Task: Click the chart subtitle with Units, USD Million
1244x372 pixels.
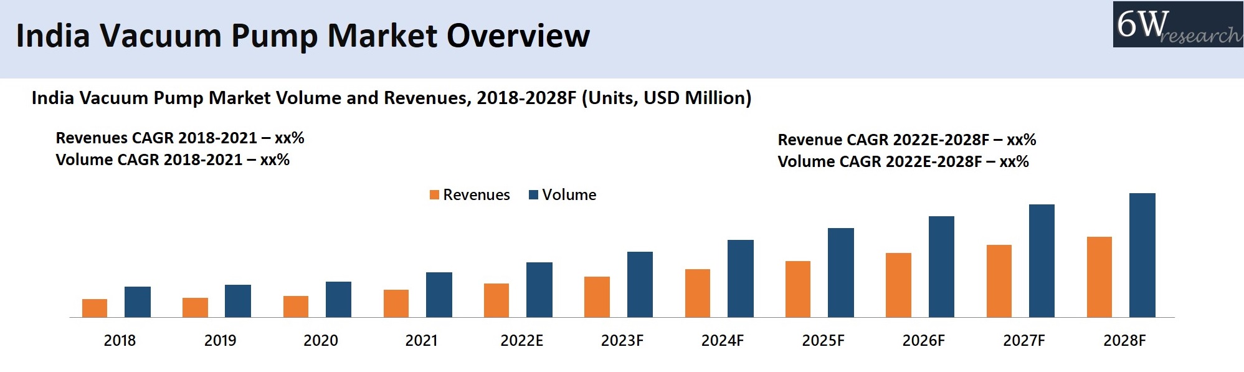Action: [391, 98]
